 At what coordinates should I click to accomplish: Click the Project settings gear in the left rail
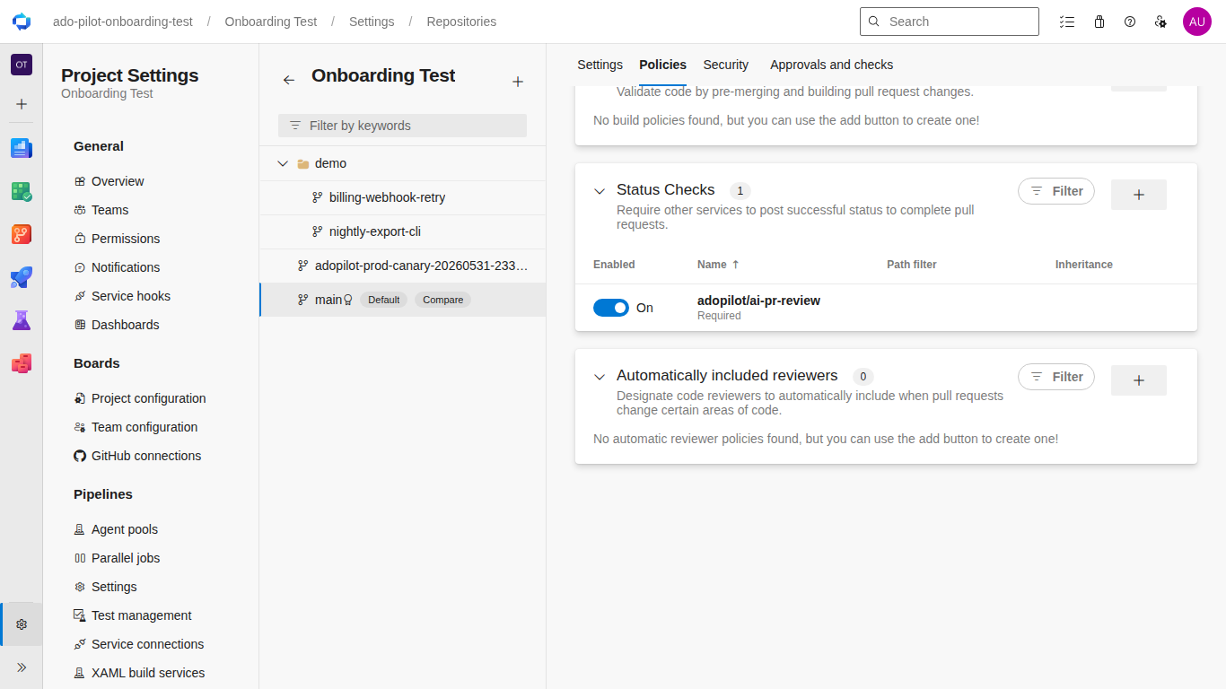point(22,624)
